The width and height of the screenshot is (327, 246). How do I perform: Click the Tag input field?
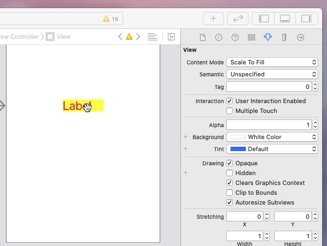coord(269,87)
